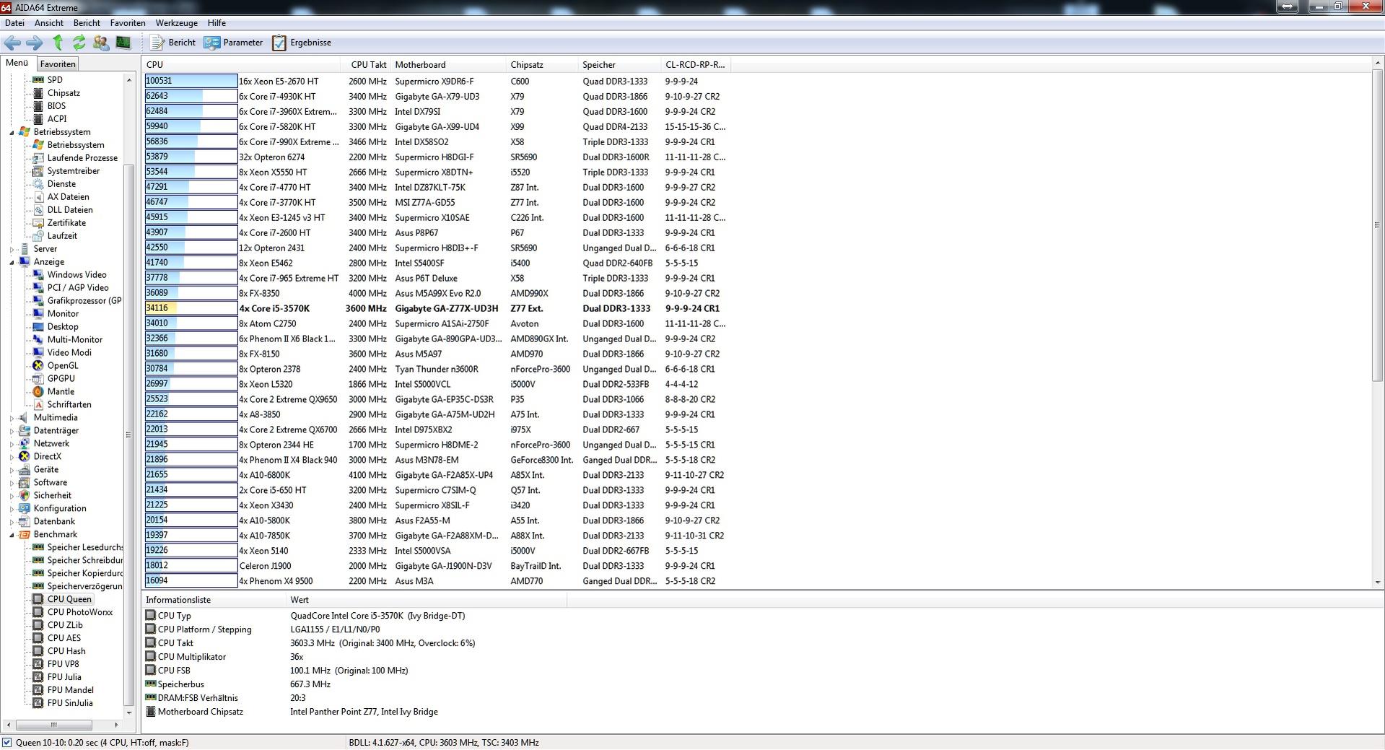The image size is (1385, 750).
Task: Select the CPU PhotoWorxx benchmark
Action: click(x=80, y=612)
